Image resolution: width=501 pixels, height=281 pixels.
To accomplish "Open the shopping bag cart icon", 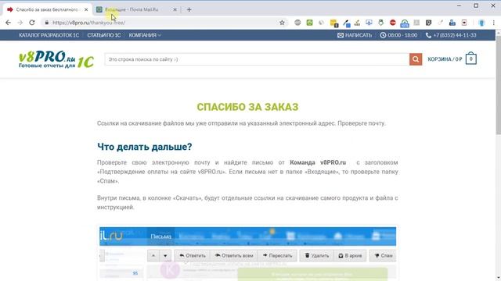I will click(471, 59).
